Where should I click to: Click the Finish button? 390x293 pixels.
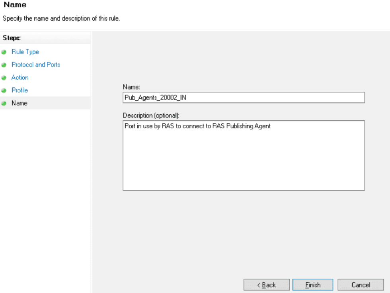(313, 285)
